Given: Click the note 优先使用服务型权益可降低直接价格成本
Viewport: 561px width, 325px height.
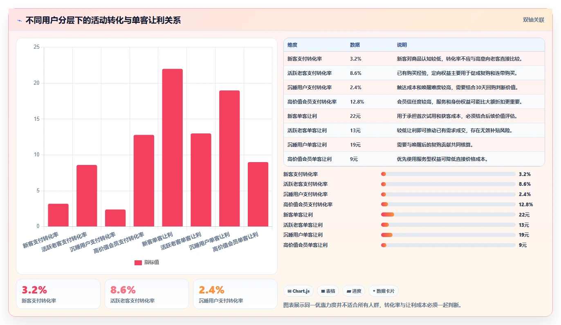Looking at the screenshot, I should [443, 159].
